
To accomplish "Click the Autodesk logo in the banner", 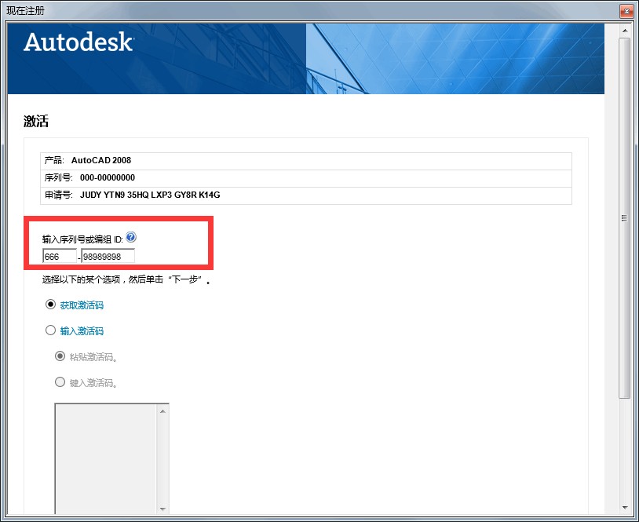I will click(79, 42).
